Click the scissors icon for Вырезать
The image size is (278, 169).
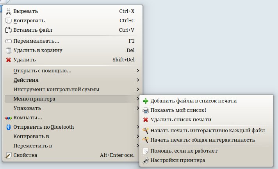pos(9,11)
